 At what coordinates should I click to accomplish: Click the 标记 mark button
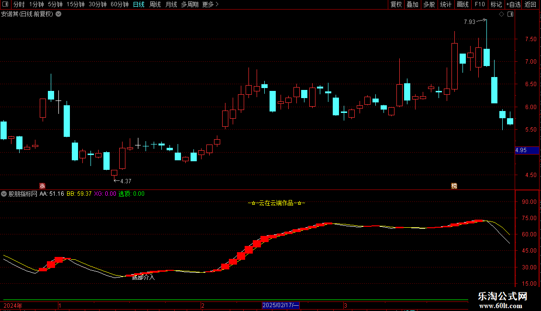click(x=496, y=4)
